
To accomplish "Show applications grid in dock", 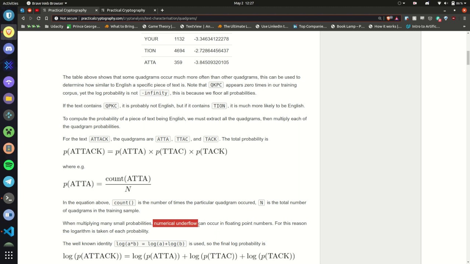I will pos(9,255).
